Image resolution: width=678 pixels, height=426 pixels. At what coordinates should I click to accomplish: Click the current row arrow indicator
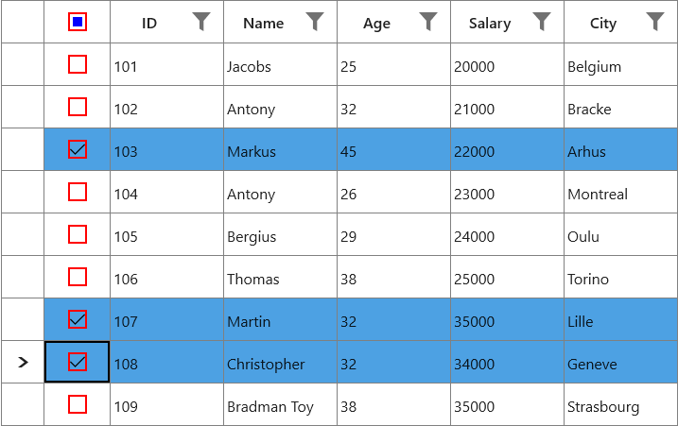[23, 363]
